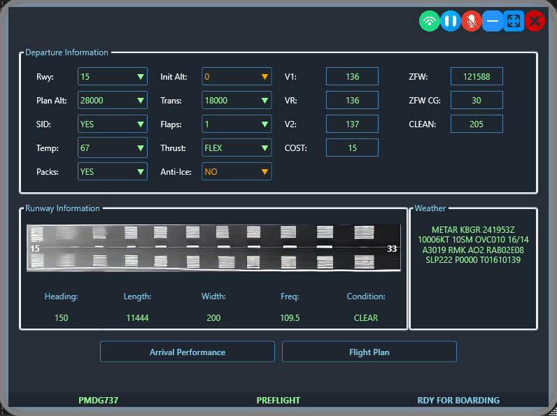Close the panel with the red X icon
Viewport: 557px width, 416px height.
point(535,21)
